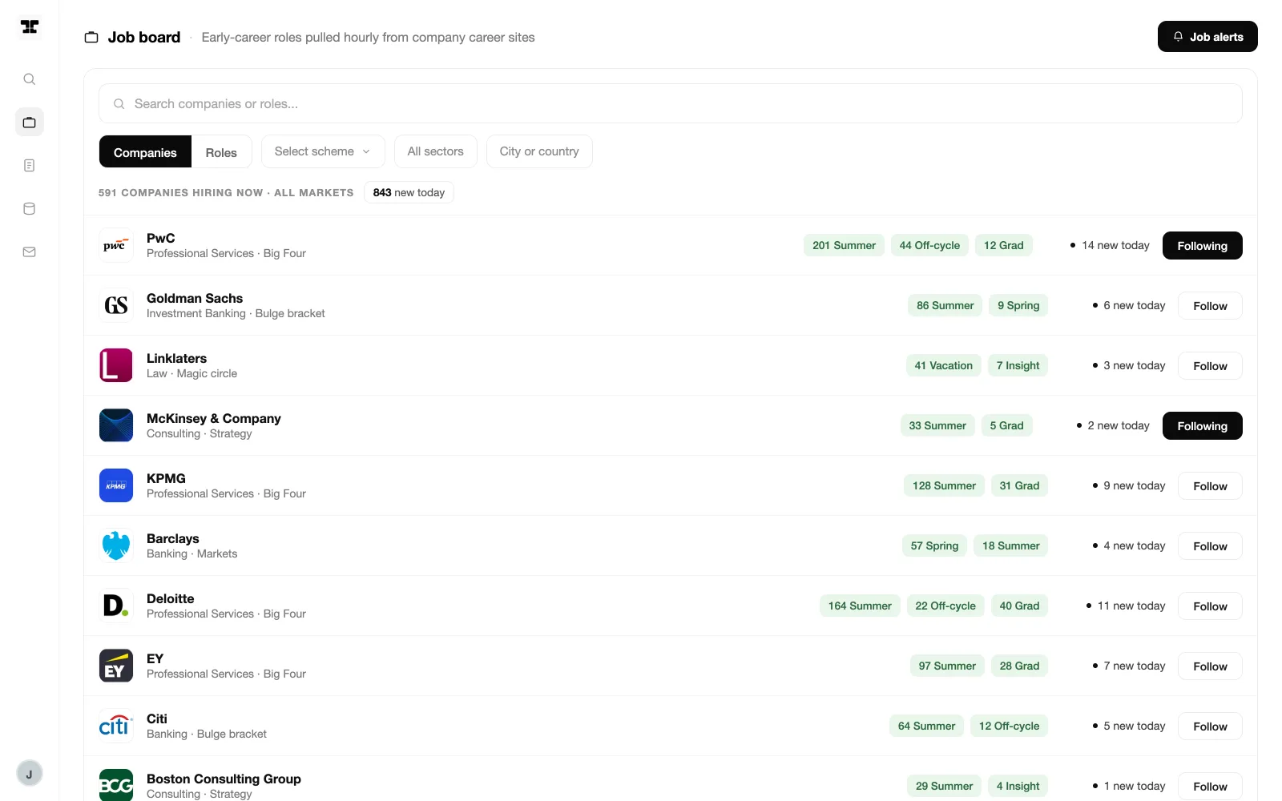Unfollow PwC via Following button

click(x=1202, y=246)
